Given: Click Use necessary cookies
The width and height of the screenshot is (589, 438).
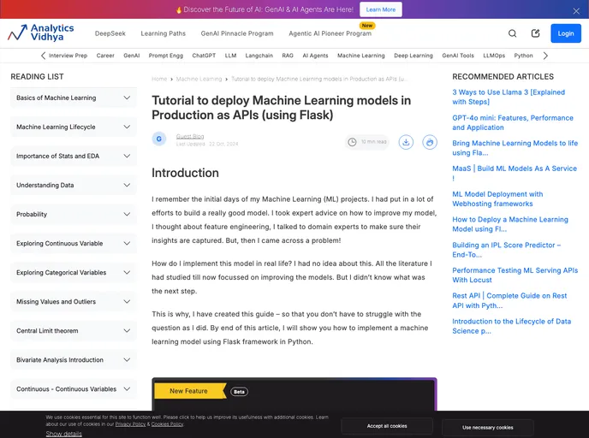Looking at the screenshot, I should click(488, 428).
